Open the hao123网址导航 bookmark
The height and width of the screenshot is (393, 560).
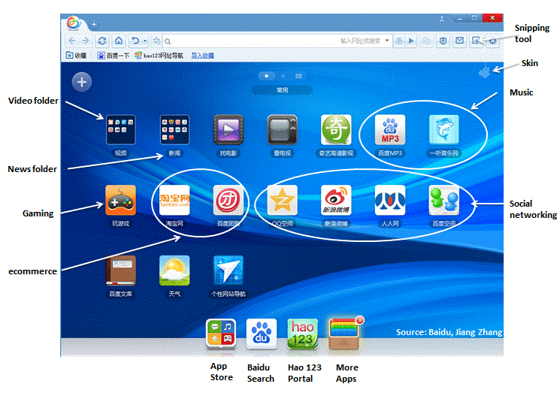click(x=159, y=56)
